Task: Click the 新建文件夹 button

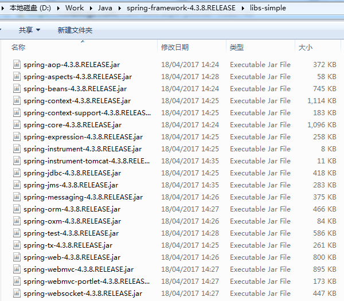Action: click(75, 30)
